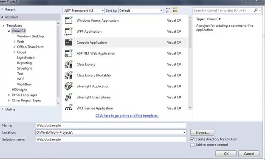Follow the go online and find templates link
265x160 pixels.
point(127,115)
